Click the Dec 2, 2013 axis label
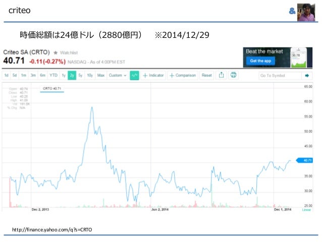 pyautogui.click(x=40, y=210)
